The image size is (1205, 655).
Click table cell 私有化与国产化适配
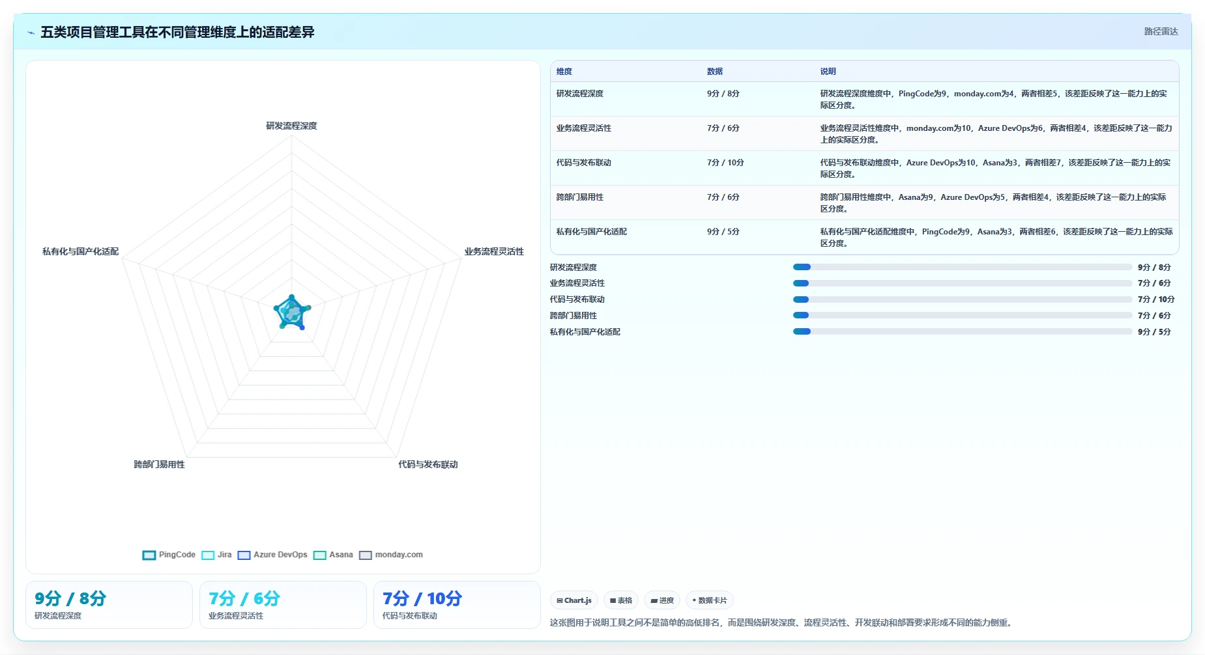coord(592,232)
